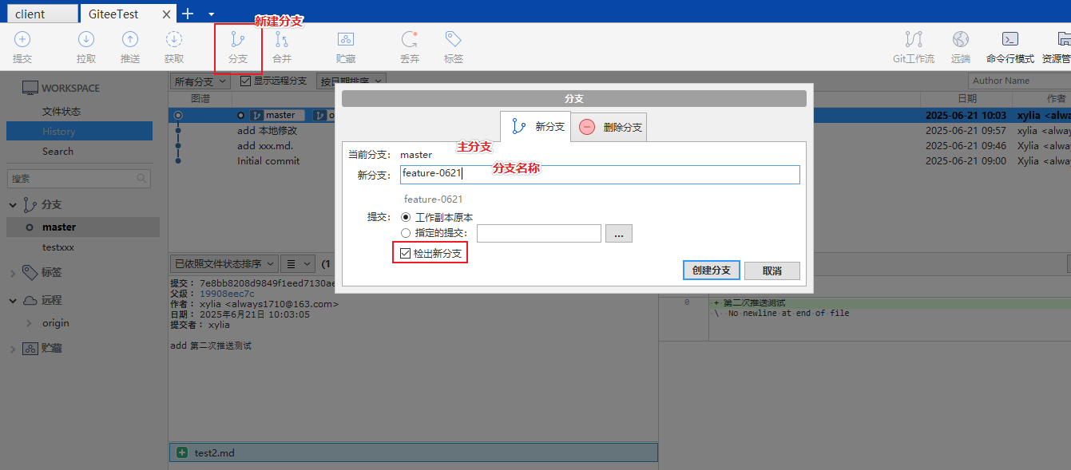
Task: Click the 获取 (Fetch) toolbar icon
Action: [x=174, y=47]
